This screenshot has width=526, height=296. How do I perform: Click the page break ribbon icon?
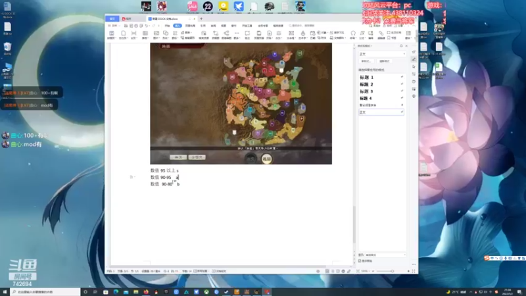[134, 35]
